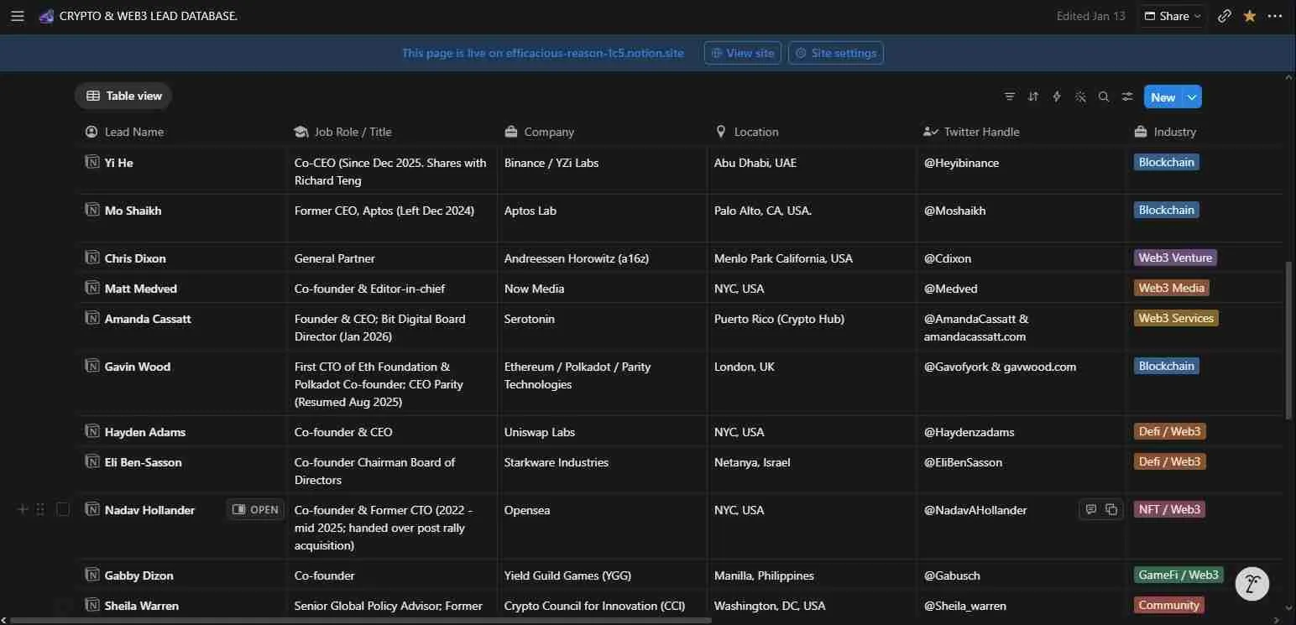Open the Job Role / Title column header menu
This screenshot has height=625, width=1296.
pyautogui.click(x=391, y=132)
